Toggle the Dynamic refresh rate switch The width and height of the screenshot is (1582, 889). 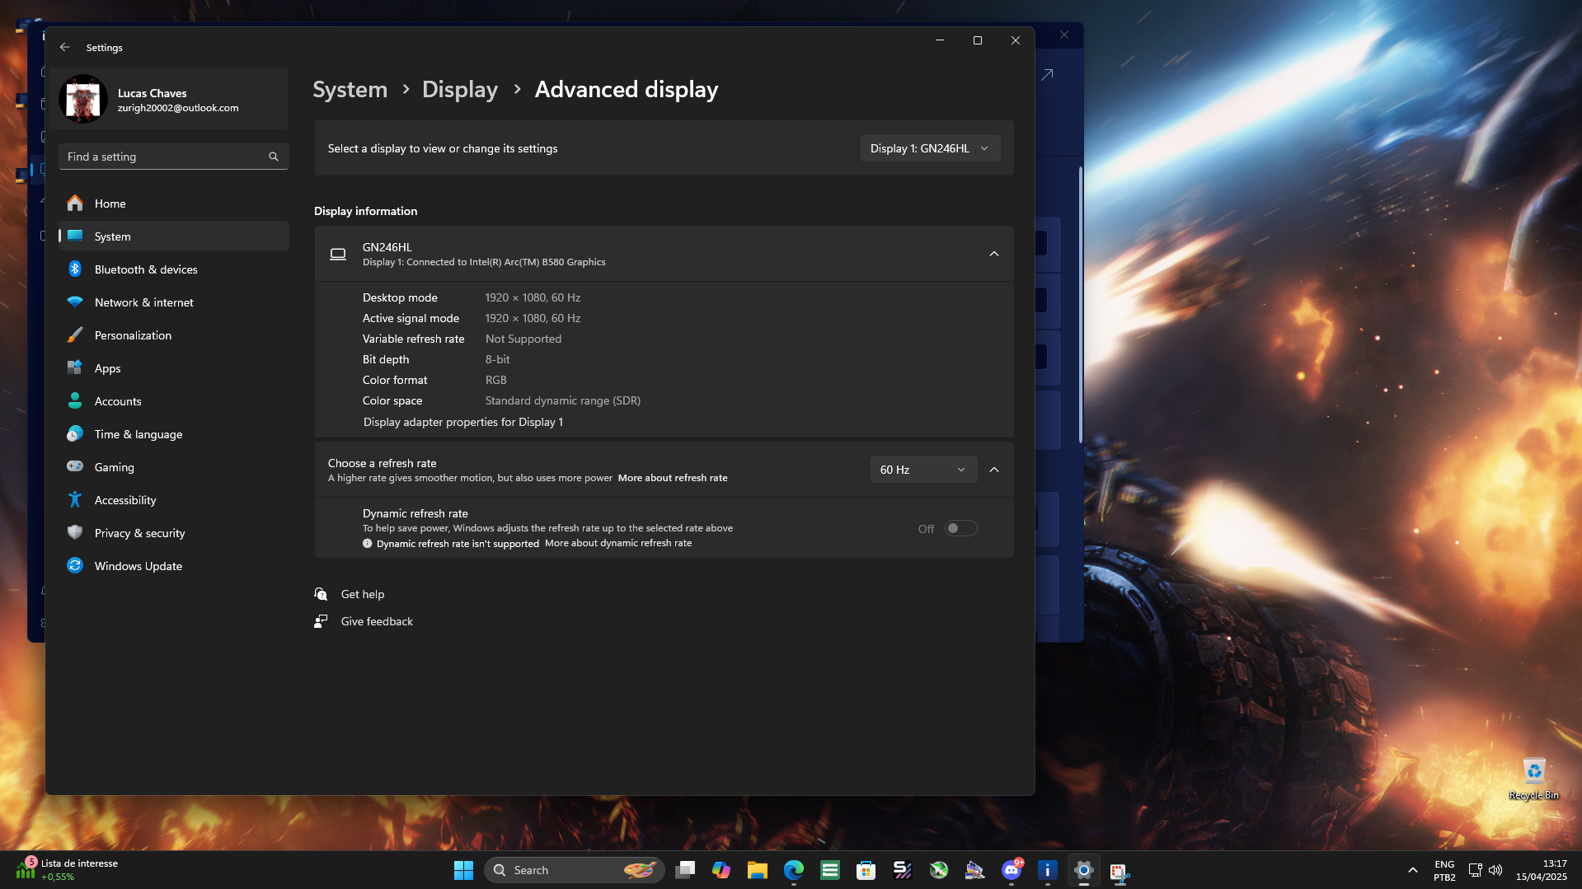pyautogui.click(x=960, y=528)
